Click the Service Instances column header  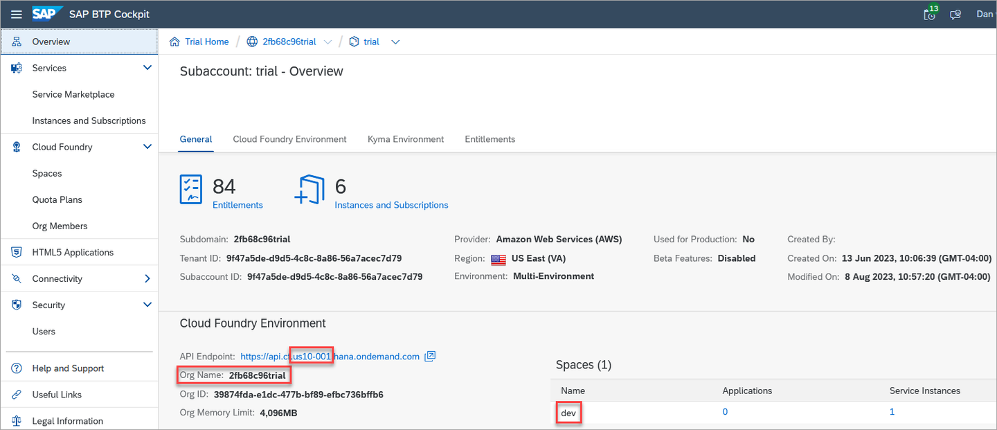pos(925,391)
